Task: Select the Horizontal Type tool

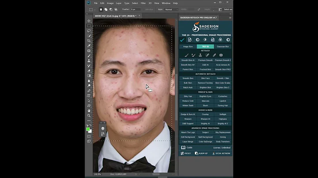Action: 89,96
